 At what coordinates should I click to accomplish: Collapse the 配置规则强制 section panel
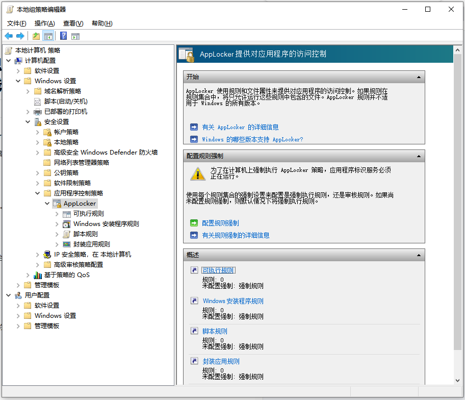click(x=419, y=156)
